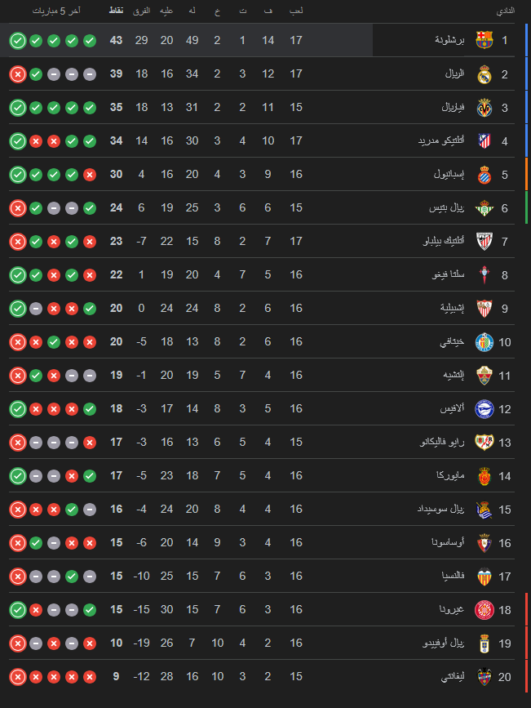
Task: Click the النادي club column header
Action: click(x=505, y=11)
